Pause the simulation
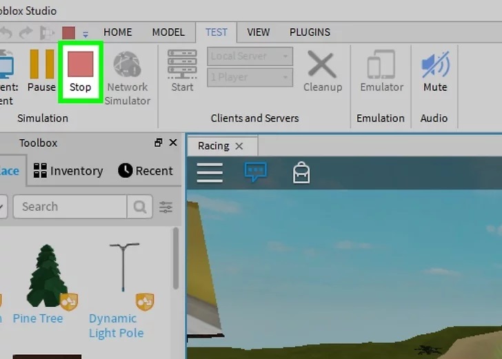Viewport: 502px width, 359px height. coord(41,70)
